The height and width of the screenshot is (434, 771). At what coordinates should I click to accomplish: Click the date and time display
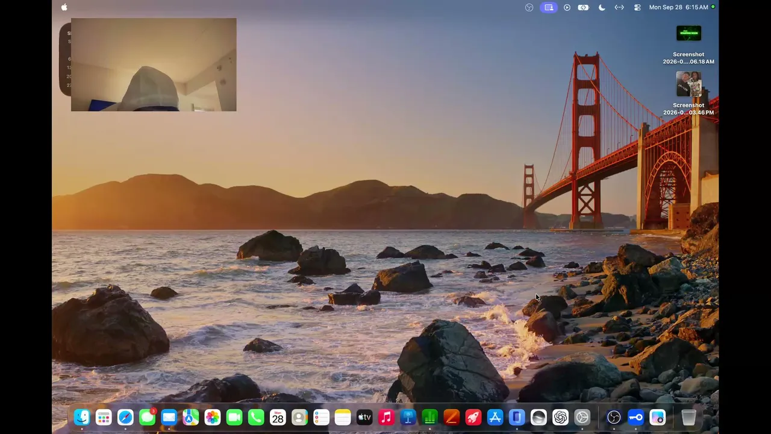pos(678,7)
